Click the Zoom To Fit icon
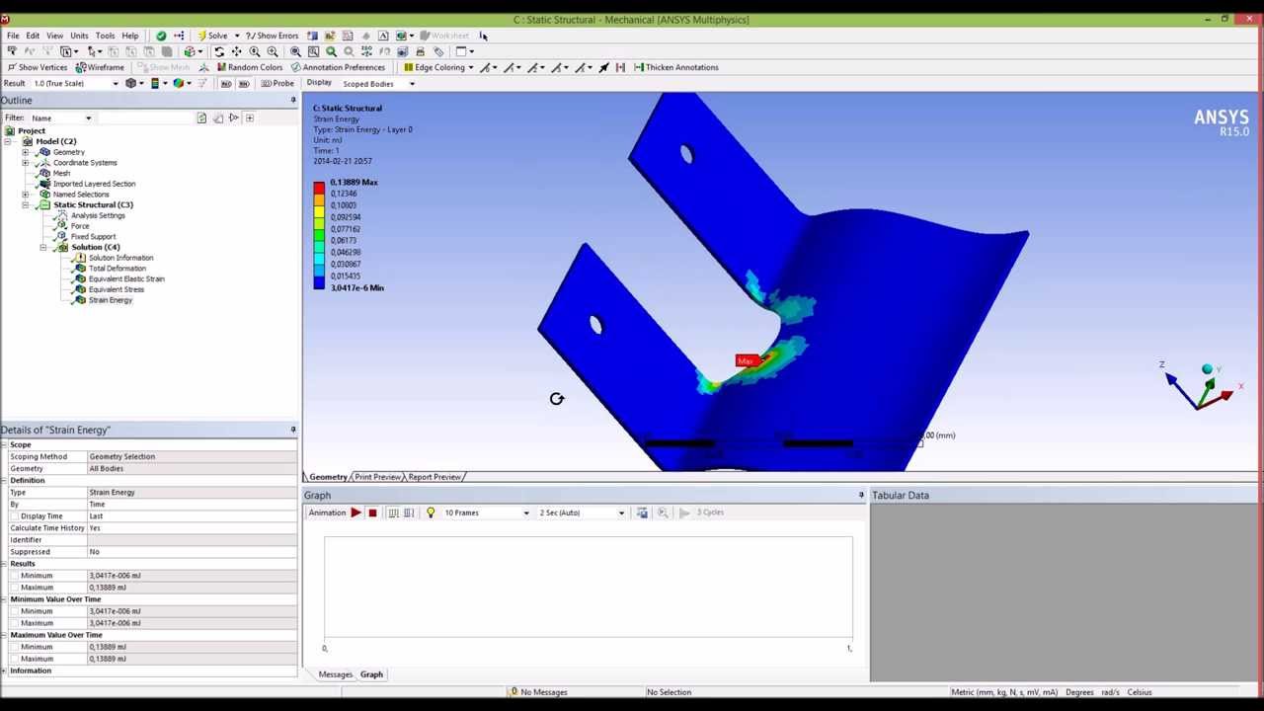 295,51
